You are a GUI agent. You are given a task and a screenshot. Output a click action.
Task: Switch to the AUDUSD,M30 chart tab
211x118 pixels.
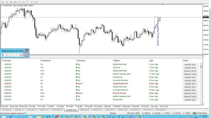(x=57, y=110)
